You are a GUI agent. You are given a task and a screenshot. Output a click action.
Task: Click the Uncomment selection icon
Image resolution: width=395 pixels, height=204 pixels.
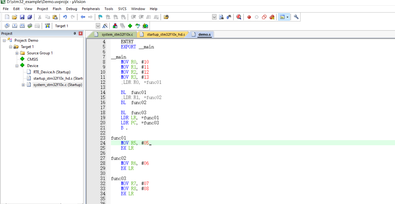coord(156,17)
